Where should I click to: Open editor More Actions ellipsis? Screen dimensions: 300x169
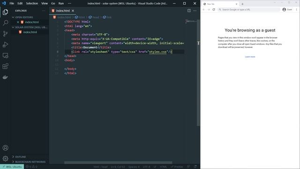tap(195, 11)
